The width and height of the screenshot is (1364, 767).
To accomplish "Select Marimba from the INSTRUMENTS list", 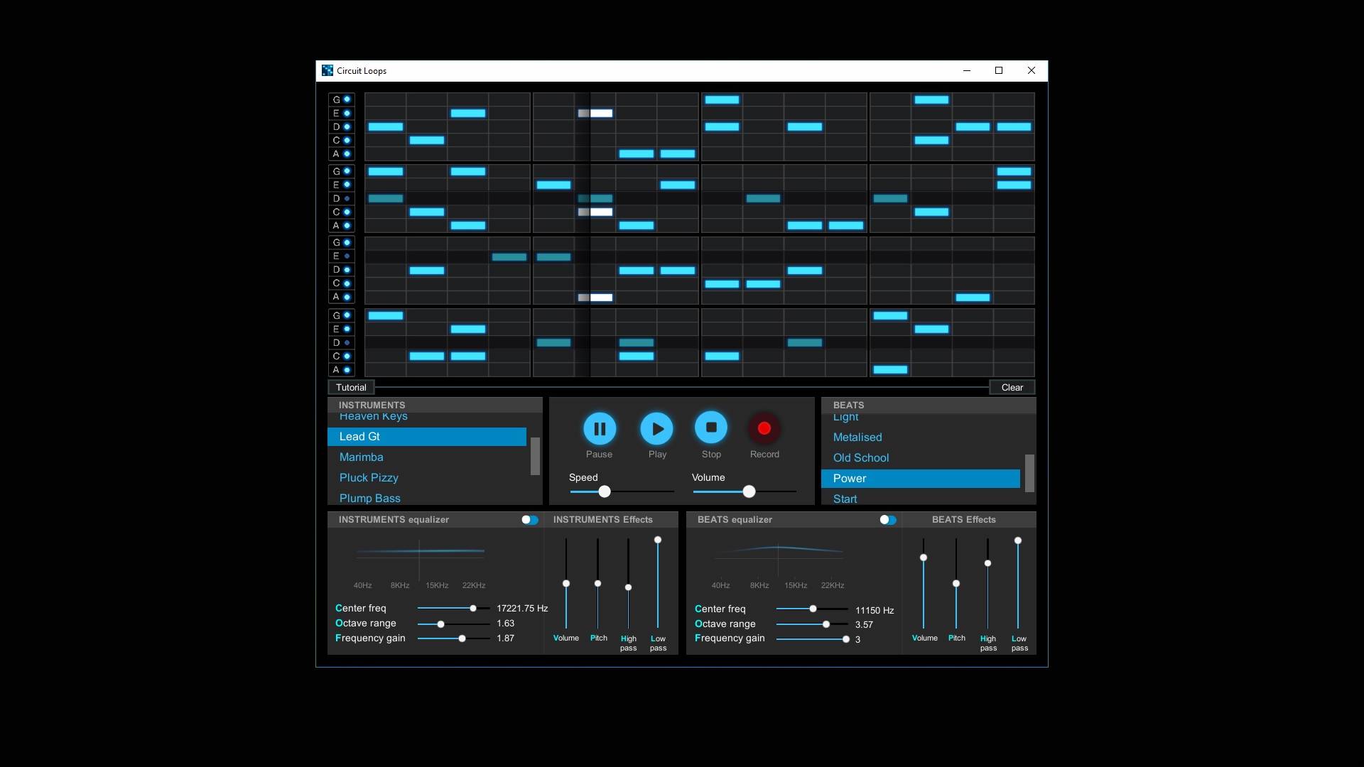I will pyautogui.click(x=362, y=457).
